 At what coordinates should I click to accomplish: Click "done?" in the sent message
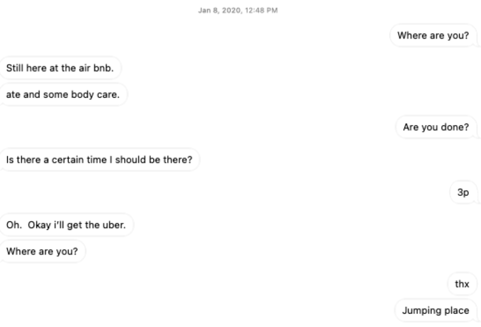(458, 128)
